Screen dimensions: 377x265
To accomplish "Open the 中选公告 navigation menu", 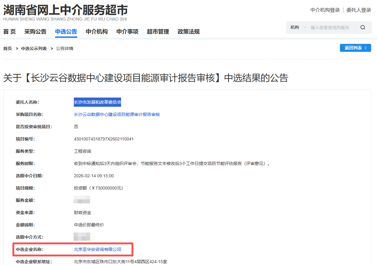I will tap(66, 32).
